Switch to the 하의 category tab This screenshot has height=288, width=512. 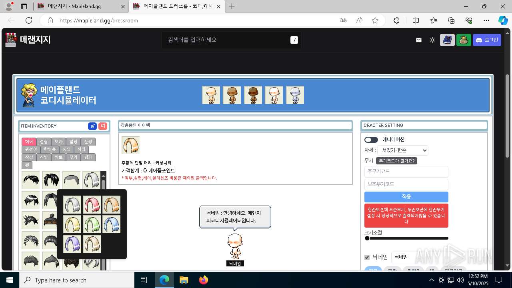point(82,149)
